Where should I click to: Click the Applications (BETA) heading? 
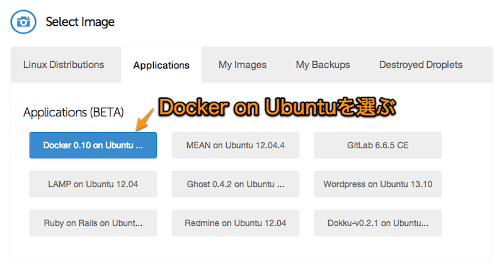click(74, 113)
